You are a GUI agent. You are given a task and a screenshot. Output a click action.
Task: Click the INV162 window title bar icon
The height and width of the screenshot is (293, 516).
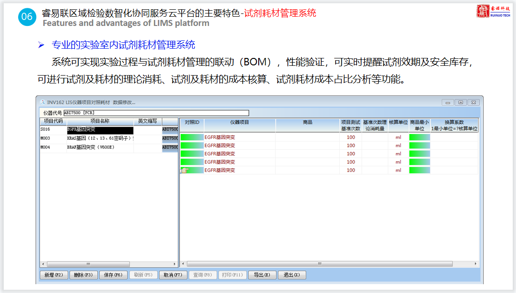[x=43, y=102]
